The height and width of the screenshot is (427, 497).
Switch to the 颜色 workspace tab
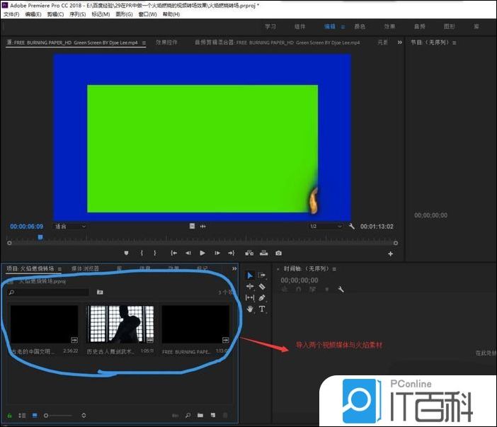tap(360, 26)
